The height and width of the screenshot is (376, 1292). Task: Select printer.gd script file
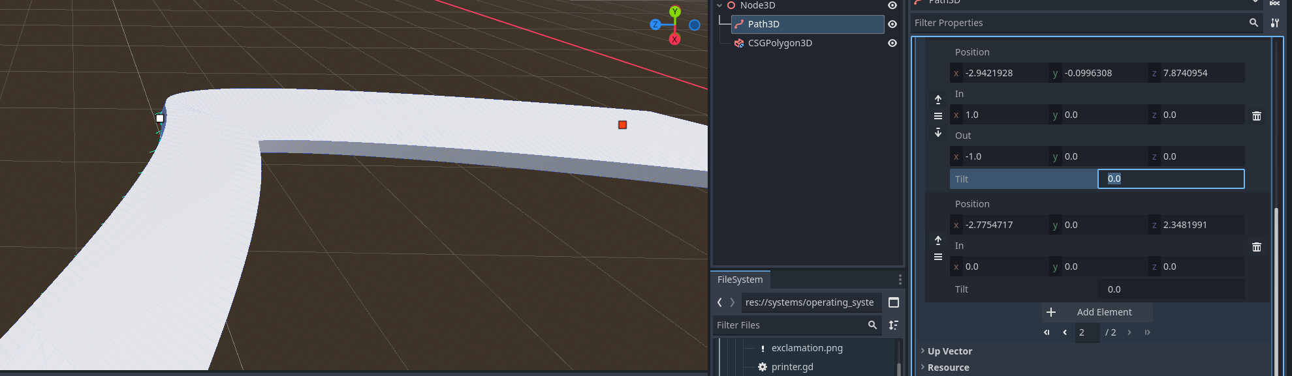792,367
